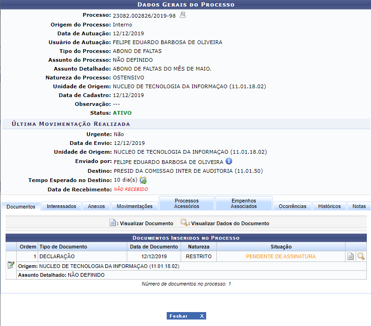The image size is (371, 326).
Task: Show the Ocorrências tab
Action: click(x=292, y=206)
